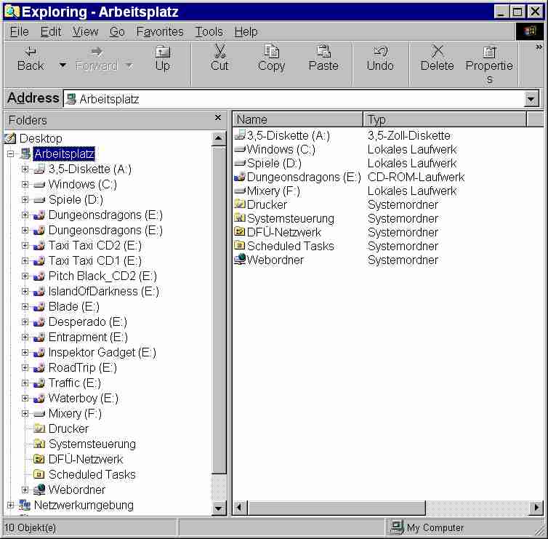Viewport: 548px width, 539px height.
Task: Click the Copy toolbar icon
Action: pyautogui.click(x=271, y=52)
